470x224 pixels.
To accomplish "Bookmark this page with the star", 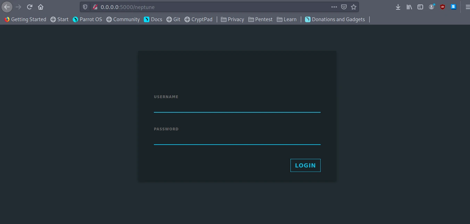I will [354, 7].
